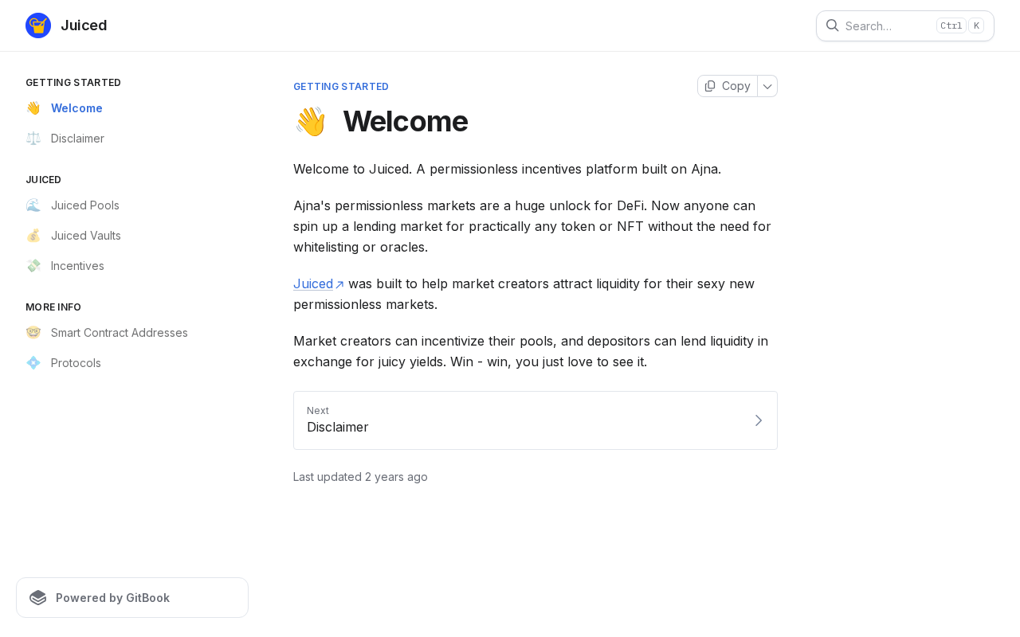Screen dimensions: 1020x637
Task: Click the waving hand emoji beside Welcome sidebar item
Action: pos(33,108)
